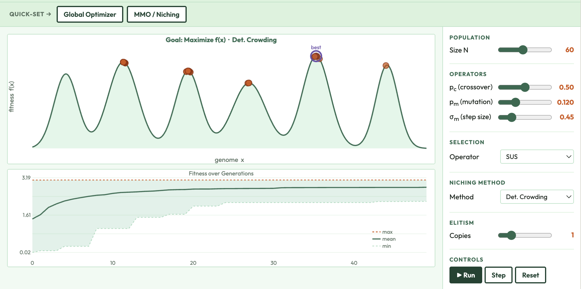Change elitism Copies with its slider

point(512,235)
